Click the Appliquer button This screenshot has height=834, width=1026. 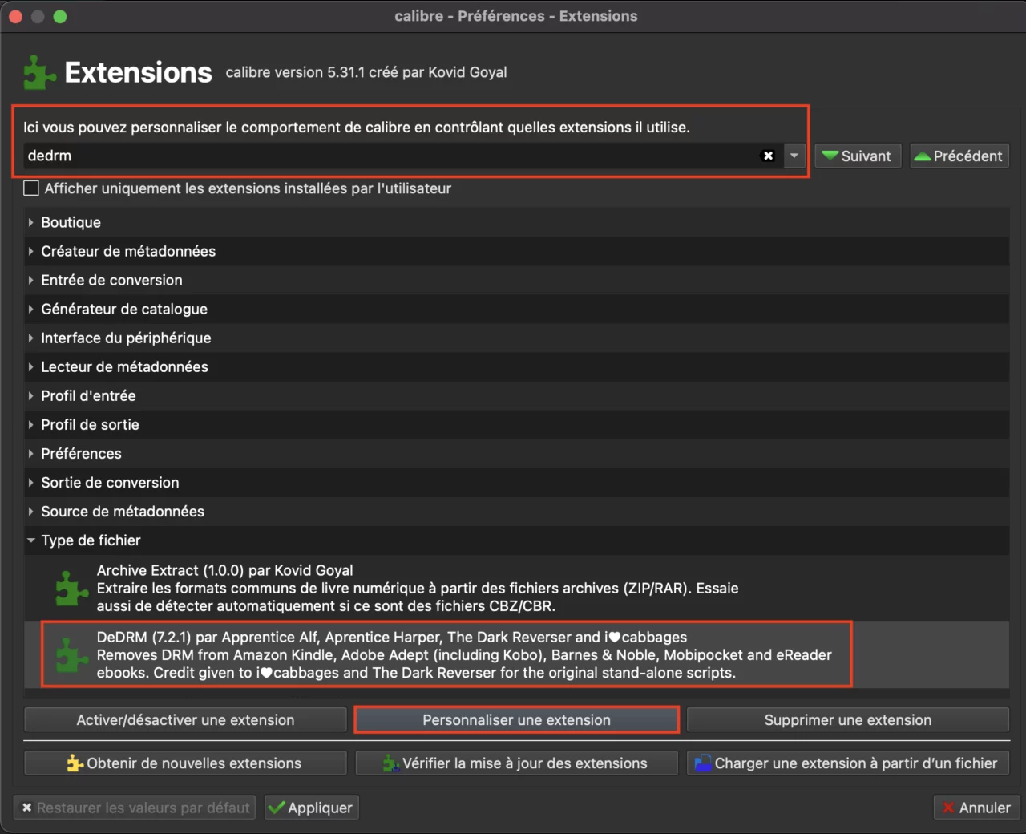click(x=311, y=808)
